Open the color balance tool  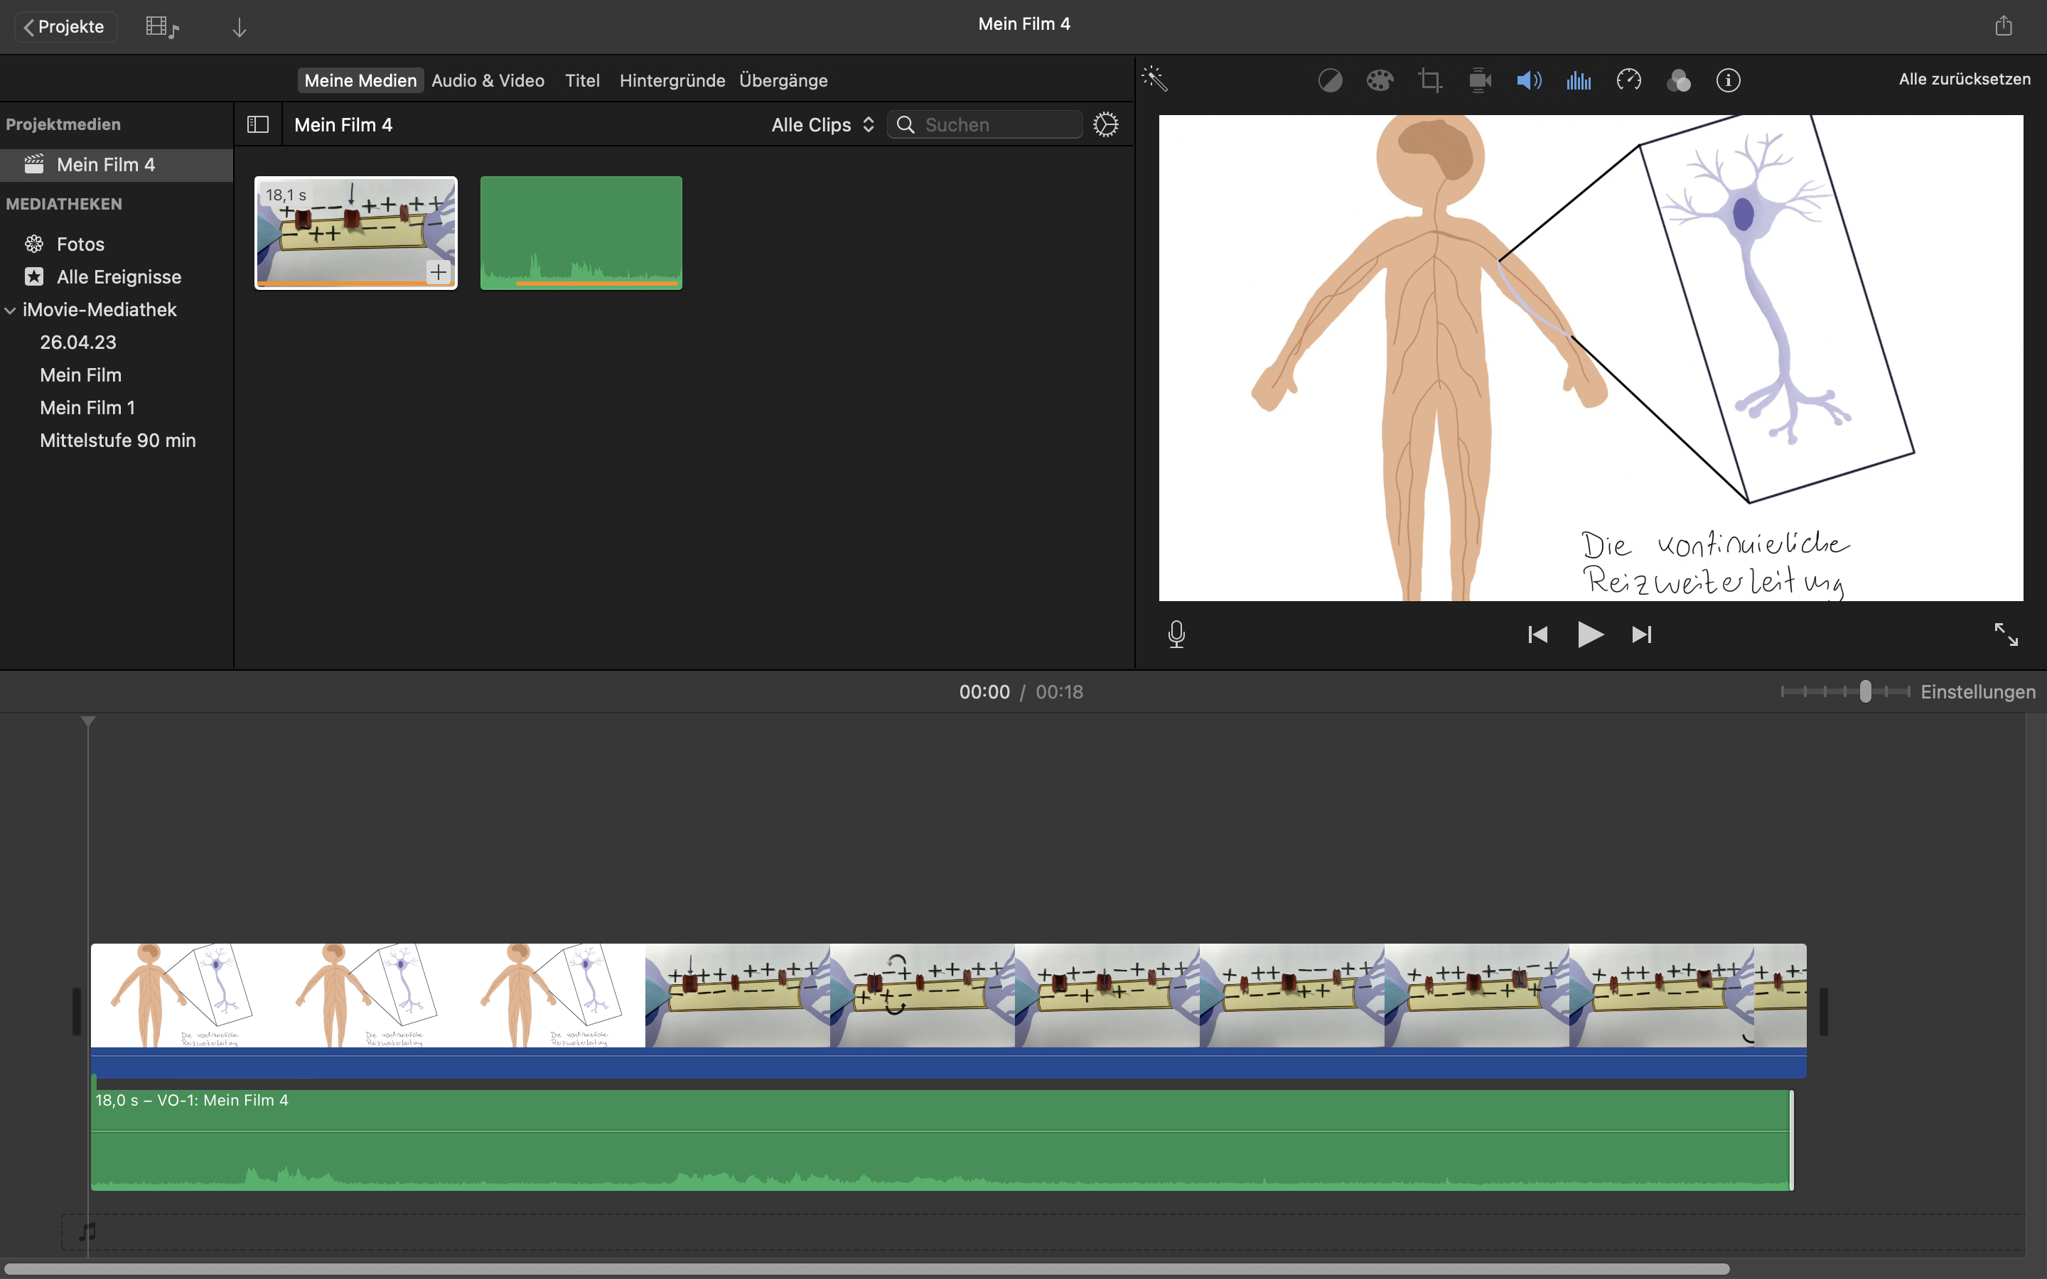[x=1330, y=80]
